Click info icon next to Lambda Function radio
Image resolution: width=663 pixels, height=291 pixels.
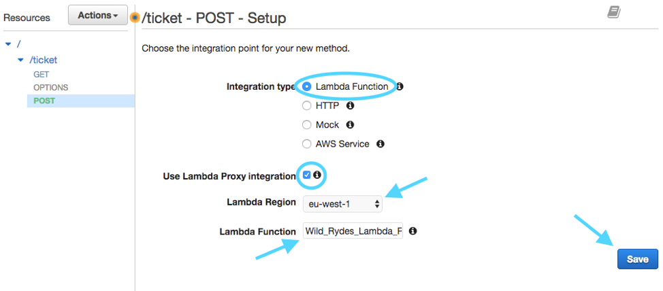point(400,86)
